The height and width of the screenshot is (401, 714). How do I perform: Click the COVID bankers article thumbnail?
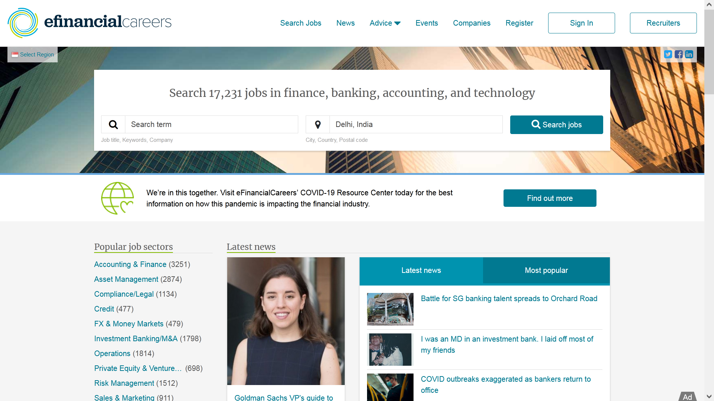click(390, 387)
